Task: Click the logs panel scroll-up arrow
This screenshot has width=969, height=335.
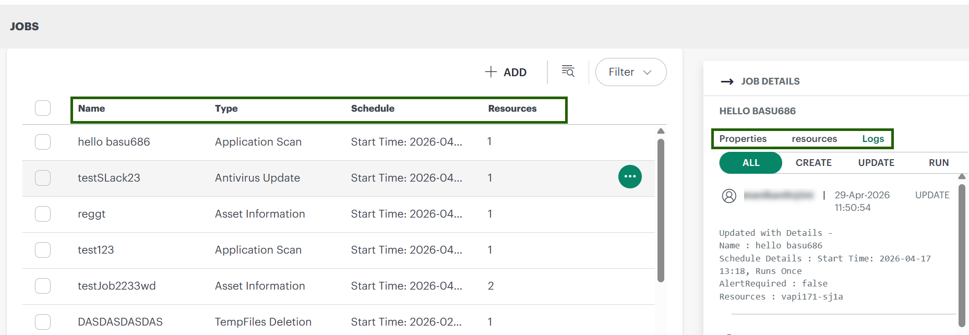Action: click(962, 177)
